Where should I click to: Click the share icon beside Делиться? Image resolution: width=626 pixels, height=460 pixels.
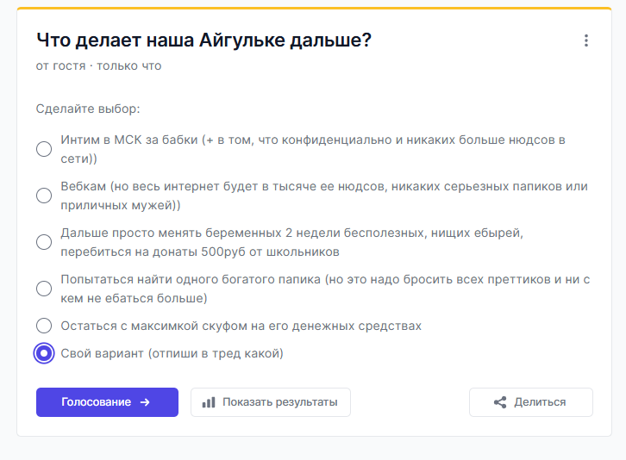[500, 402]
